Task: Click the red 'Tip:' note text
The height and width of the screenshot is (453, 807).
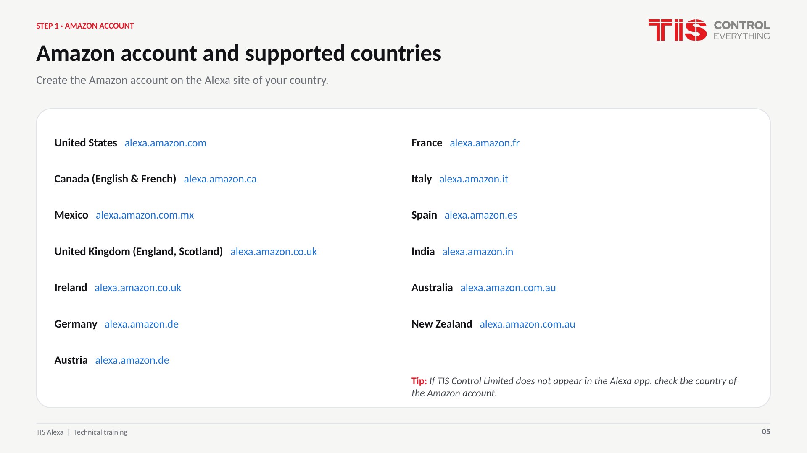Action: click(419, 381)
